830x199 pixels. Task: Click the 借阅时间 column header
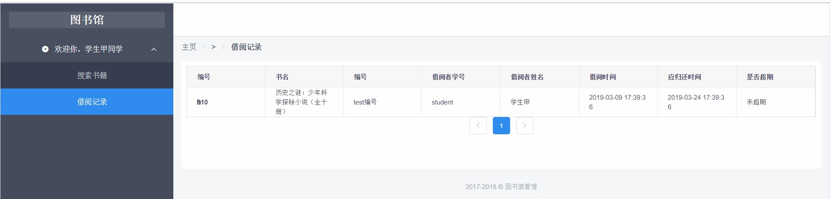click(x=603, y=77)
